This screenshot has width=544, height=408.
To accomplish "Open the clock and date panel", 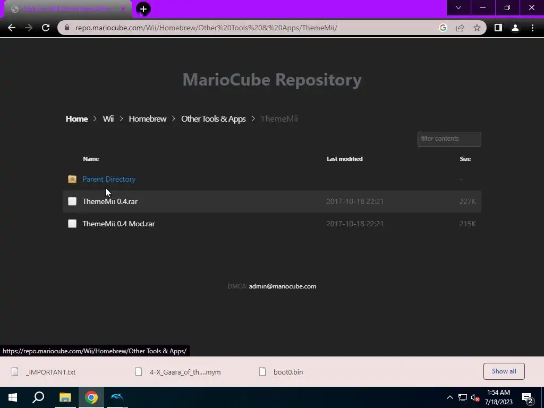I will coord(498,397).
